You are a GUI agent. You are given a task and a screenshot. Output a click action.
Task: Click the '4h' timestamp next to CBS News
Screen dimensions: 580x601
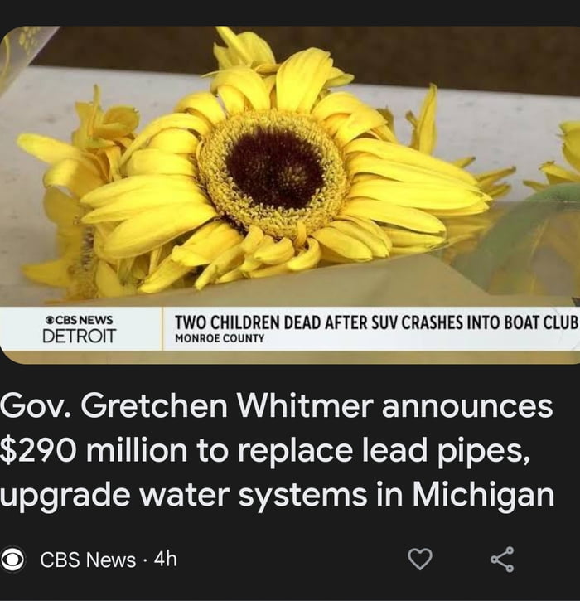(x=166, y=560)
